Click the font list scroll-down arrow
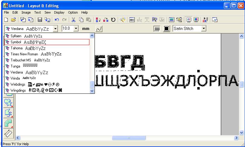Image resolution: width=245 pixels, height=147 pixels. 92,91
